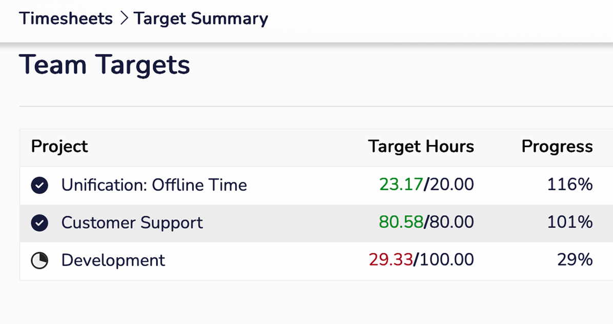Click the breadcrumb chevron separator arrow
Screen dimensions: 613x324
[123, 19]
